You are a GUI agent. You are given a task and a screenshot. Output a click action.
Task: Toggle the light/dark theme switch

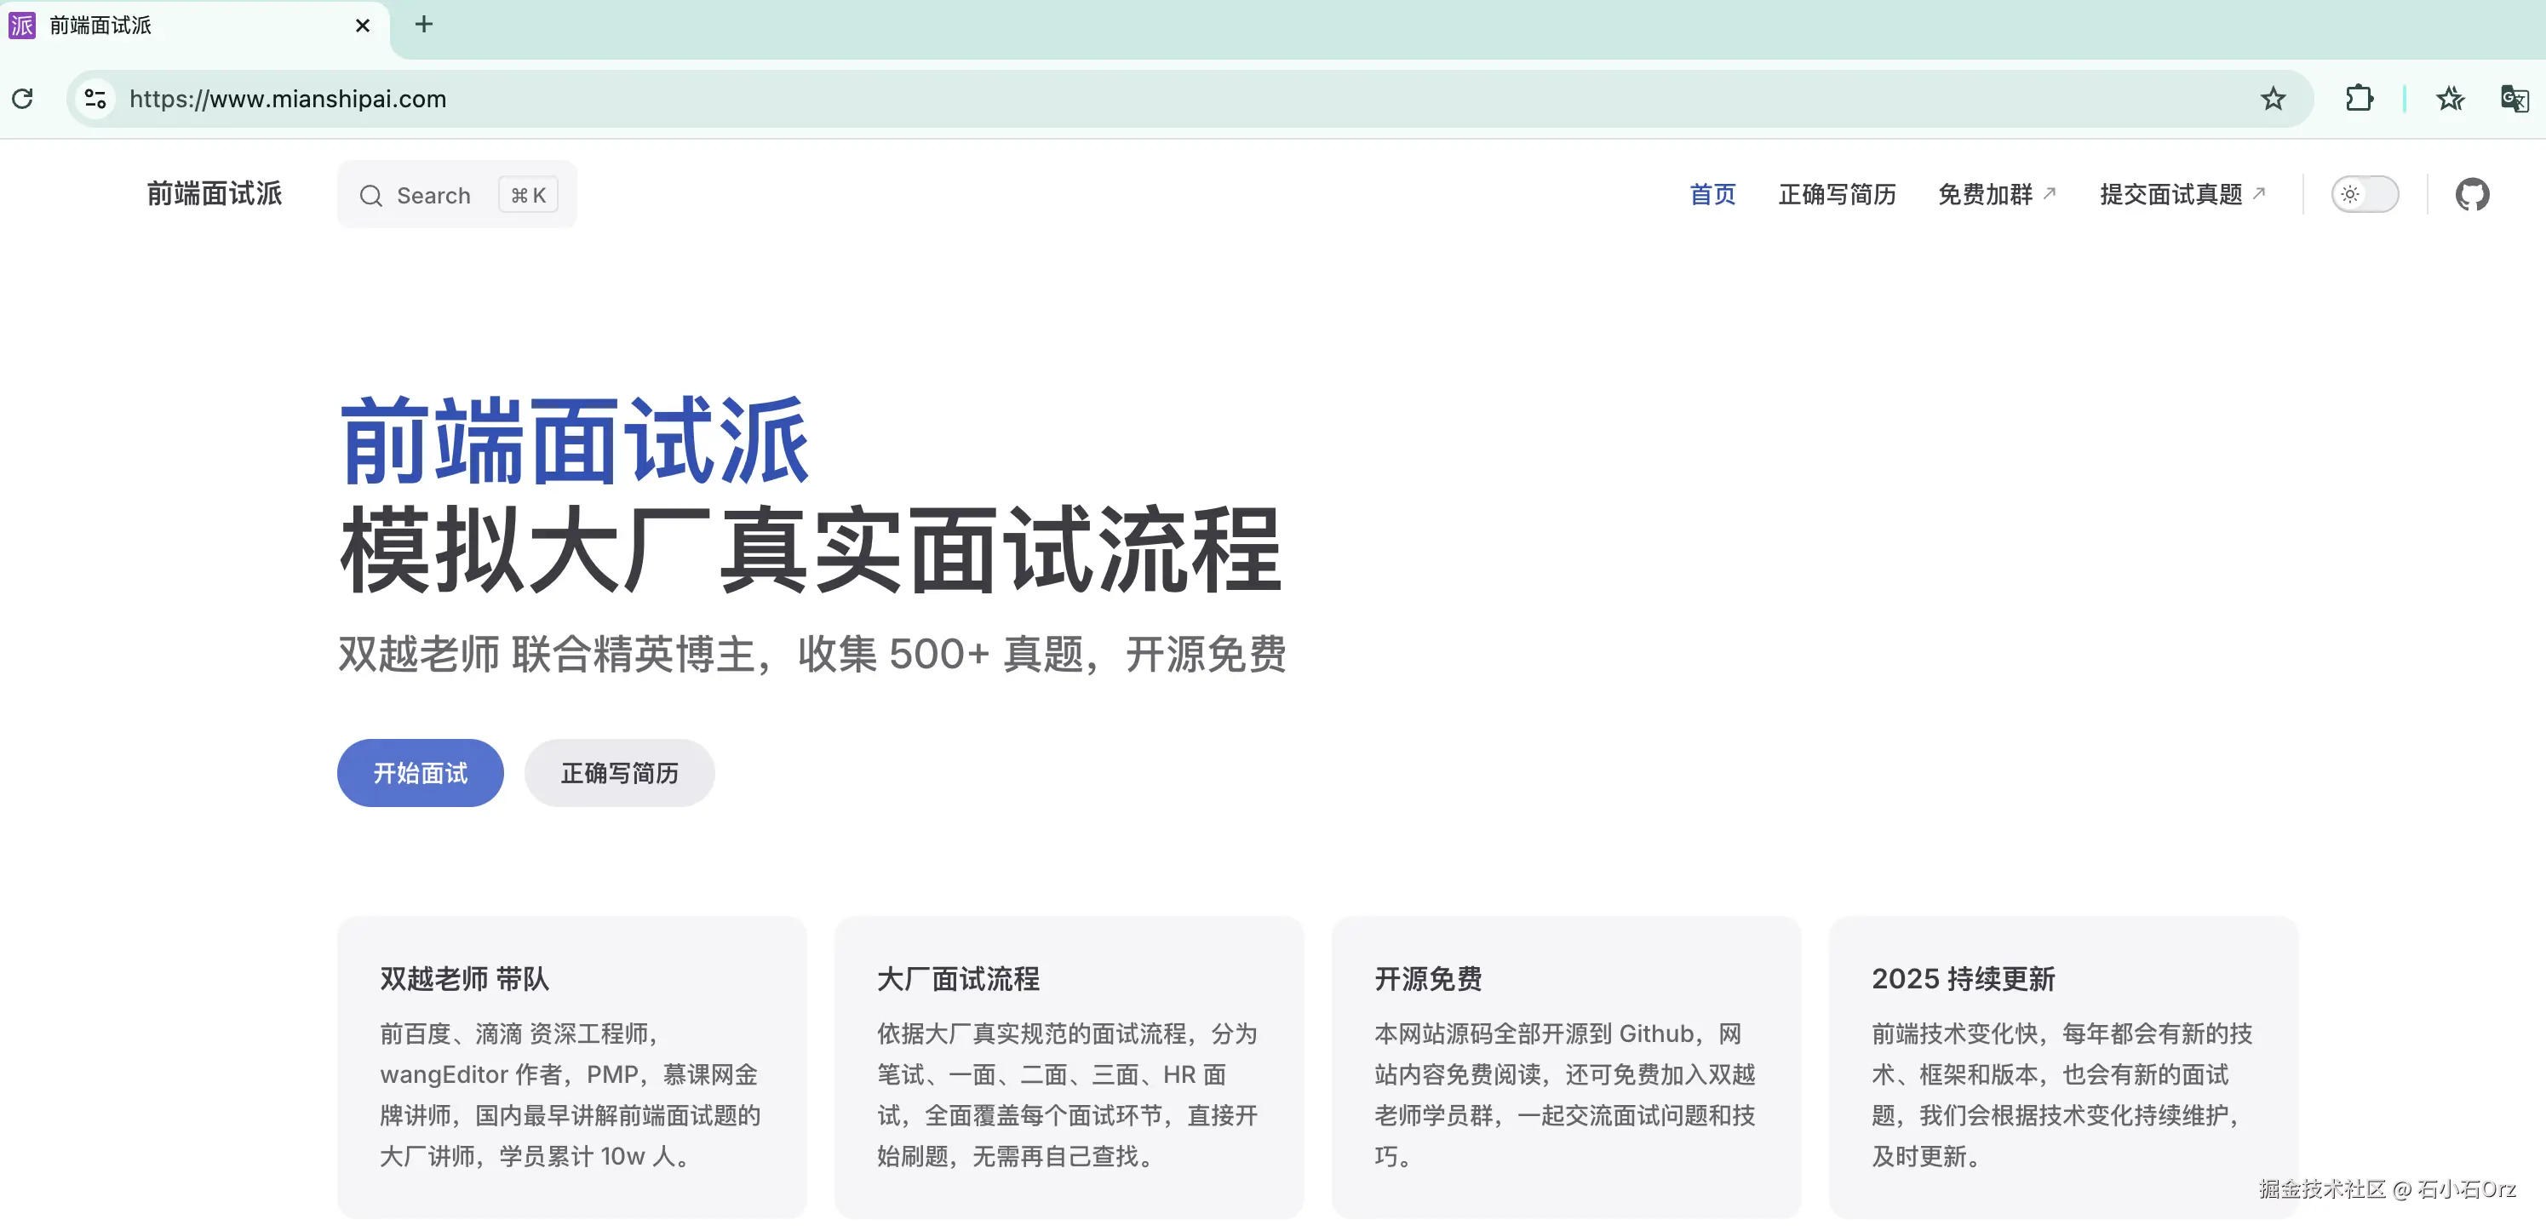[x=2364, y=195]
